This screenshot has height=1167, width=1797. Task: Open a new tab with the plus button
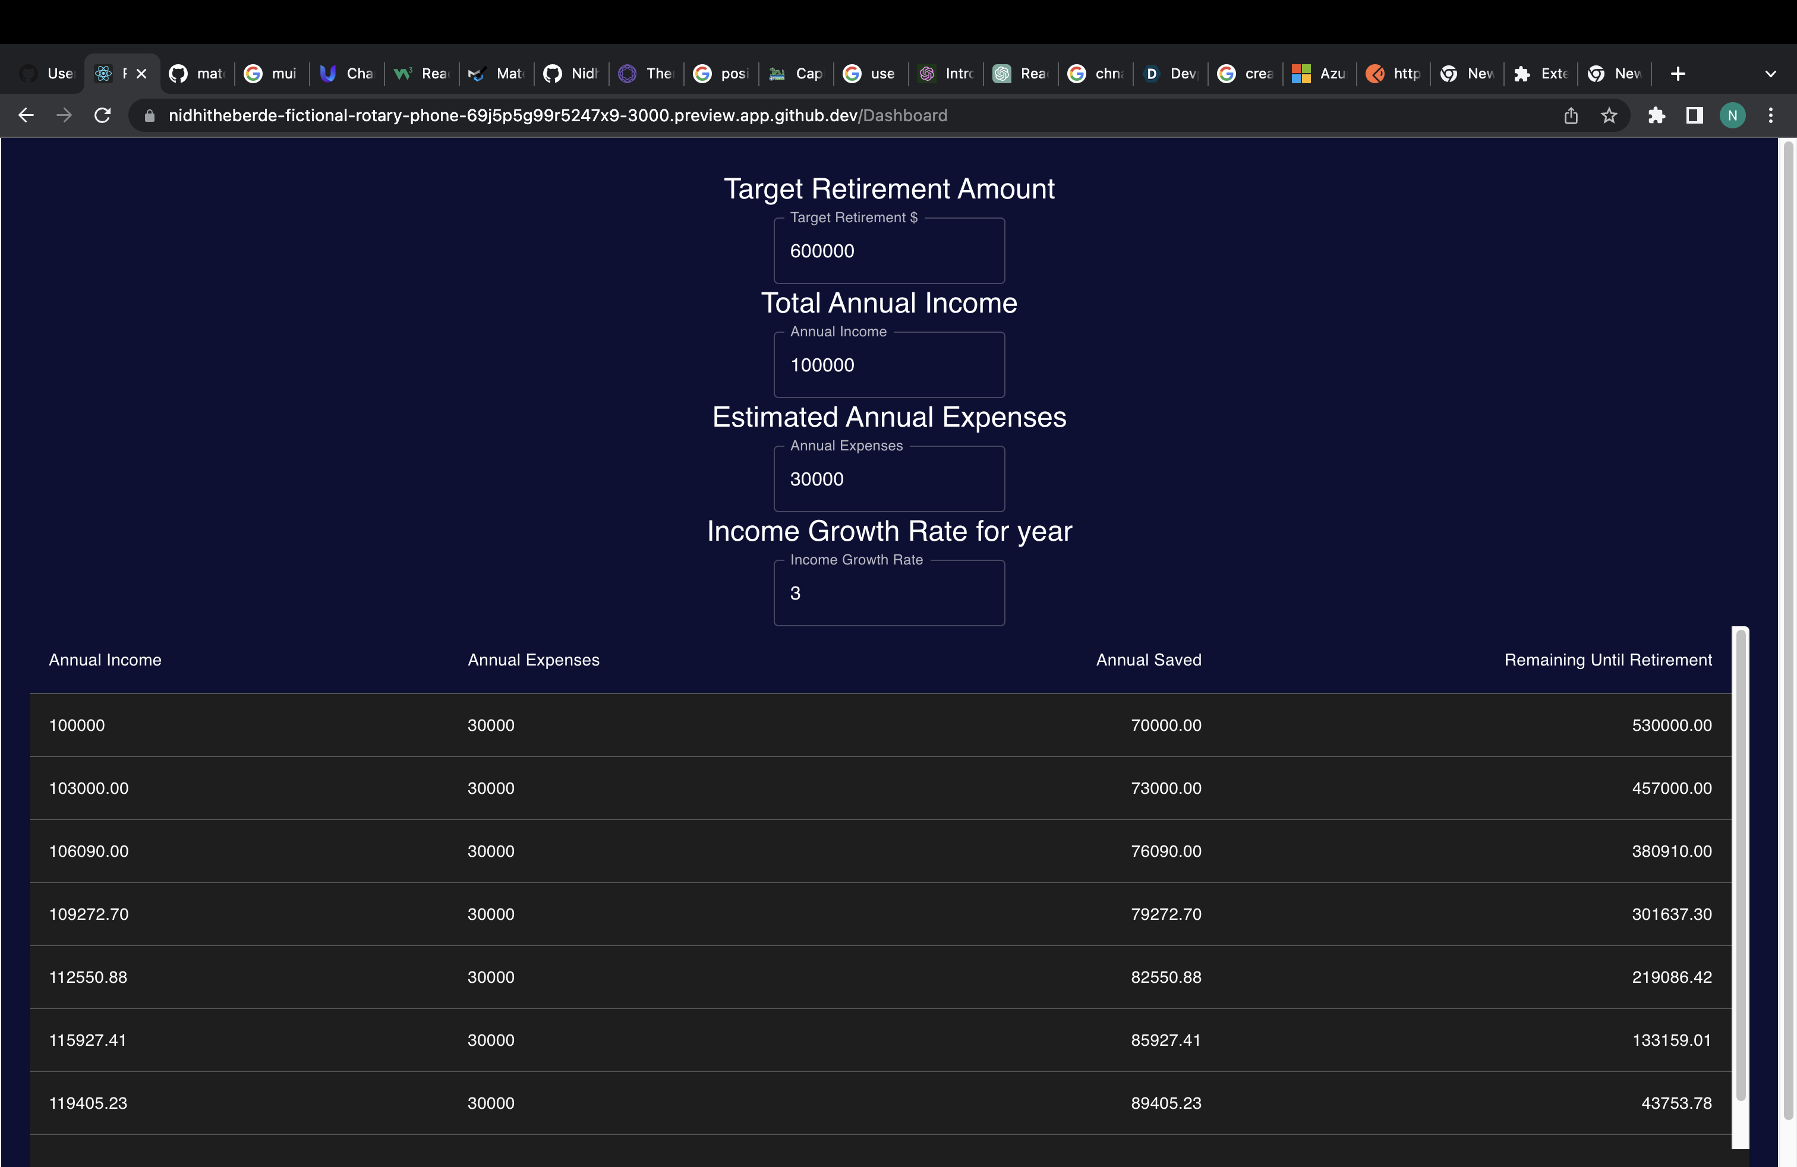click(x=1678, y=74)
